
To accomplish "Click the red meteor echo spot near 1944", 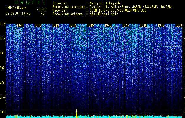I will 76,81.
